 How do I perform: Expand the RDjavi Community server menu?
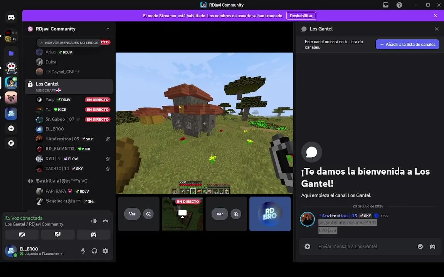point(108,28)
